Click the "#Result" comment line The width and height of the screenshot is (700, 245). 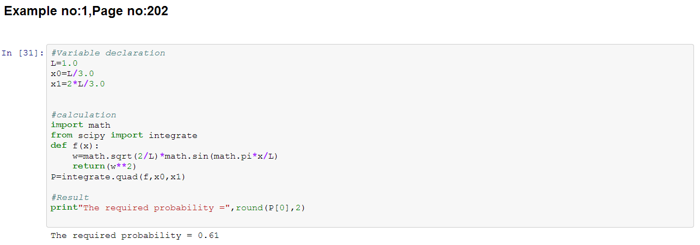(x=70, y=198)
